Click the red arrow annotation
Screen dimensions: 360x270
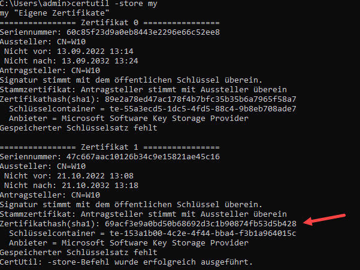(x=326, y=219)
